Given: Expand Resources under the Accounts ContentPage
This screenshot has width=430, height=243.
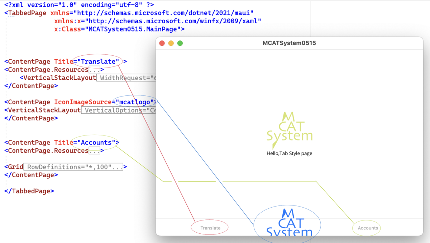Looking at the screenshot, I should point(95,150).
